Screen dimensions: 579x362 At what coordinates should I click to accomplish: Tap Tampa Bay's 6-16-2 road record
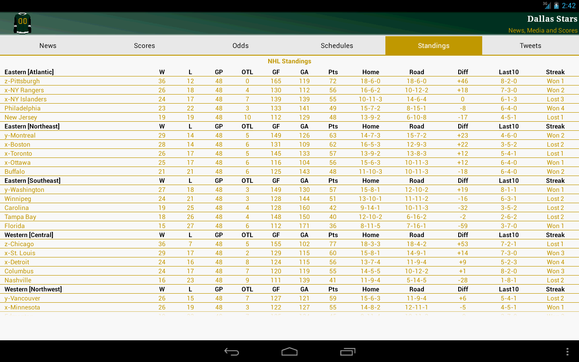417,217
